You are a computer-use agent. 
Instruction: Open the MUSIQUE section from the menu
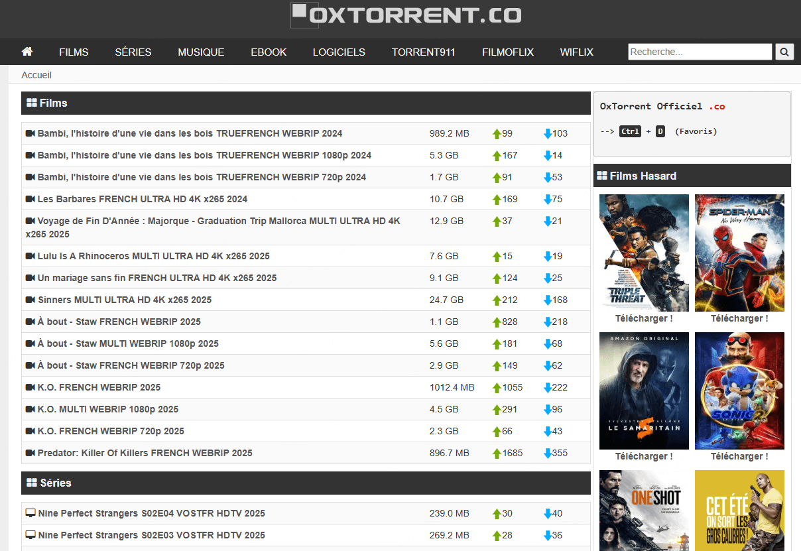[x=200, y=51]
